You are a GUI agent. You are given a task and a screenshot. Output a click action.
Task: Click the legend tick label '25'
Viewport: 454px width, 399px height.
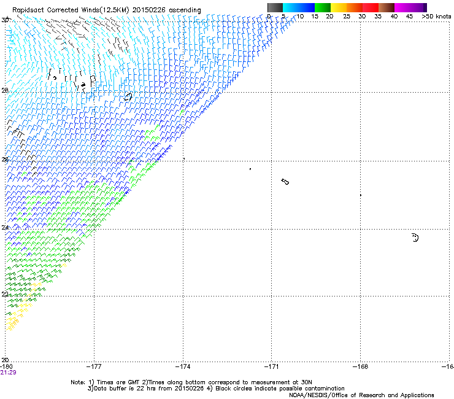tap(347, 17)
